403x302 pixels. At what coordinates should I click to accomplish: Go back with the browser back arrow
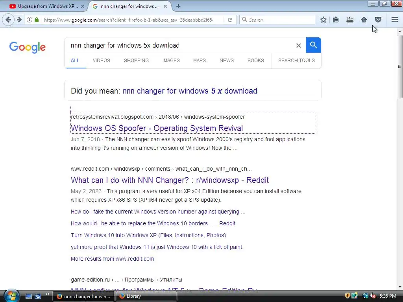coord(8,20)
